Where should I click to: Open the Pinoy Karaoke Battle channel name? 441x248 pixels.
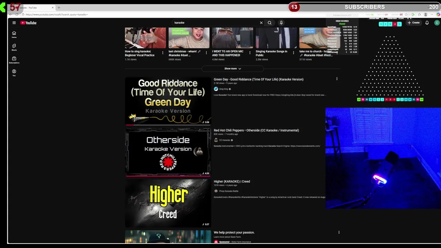[229, 191]
